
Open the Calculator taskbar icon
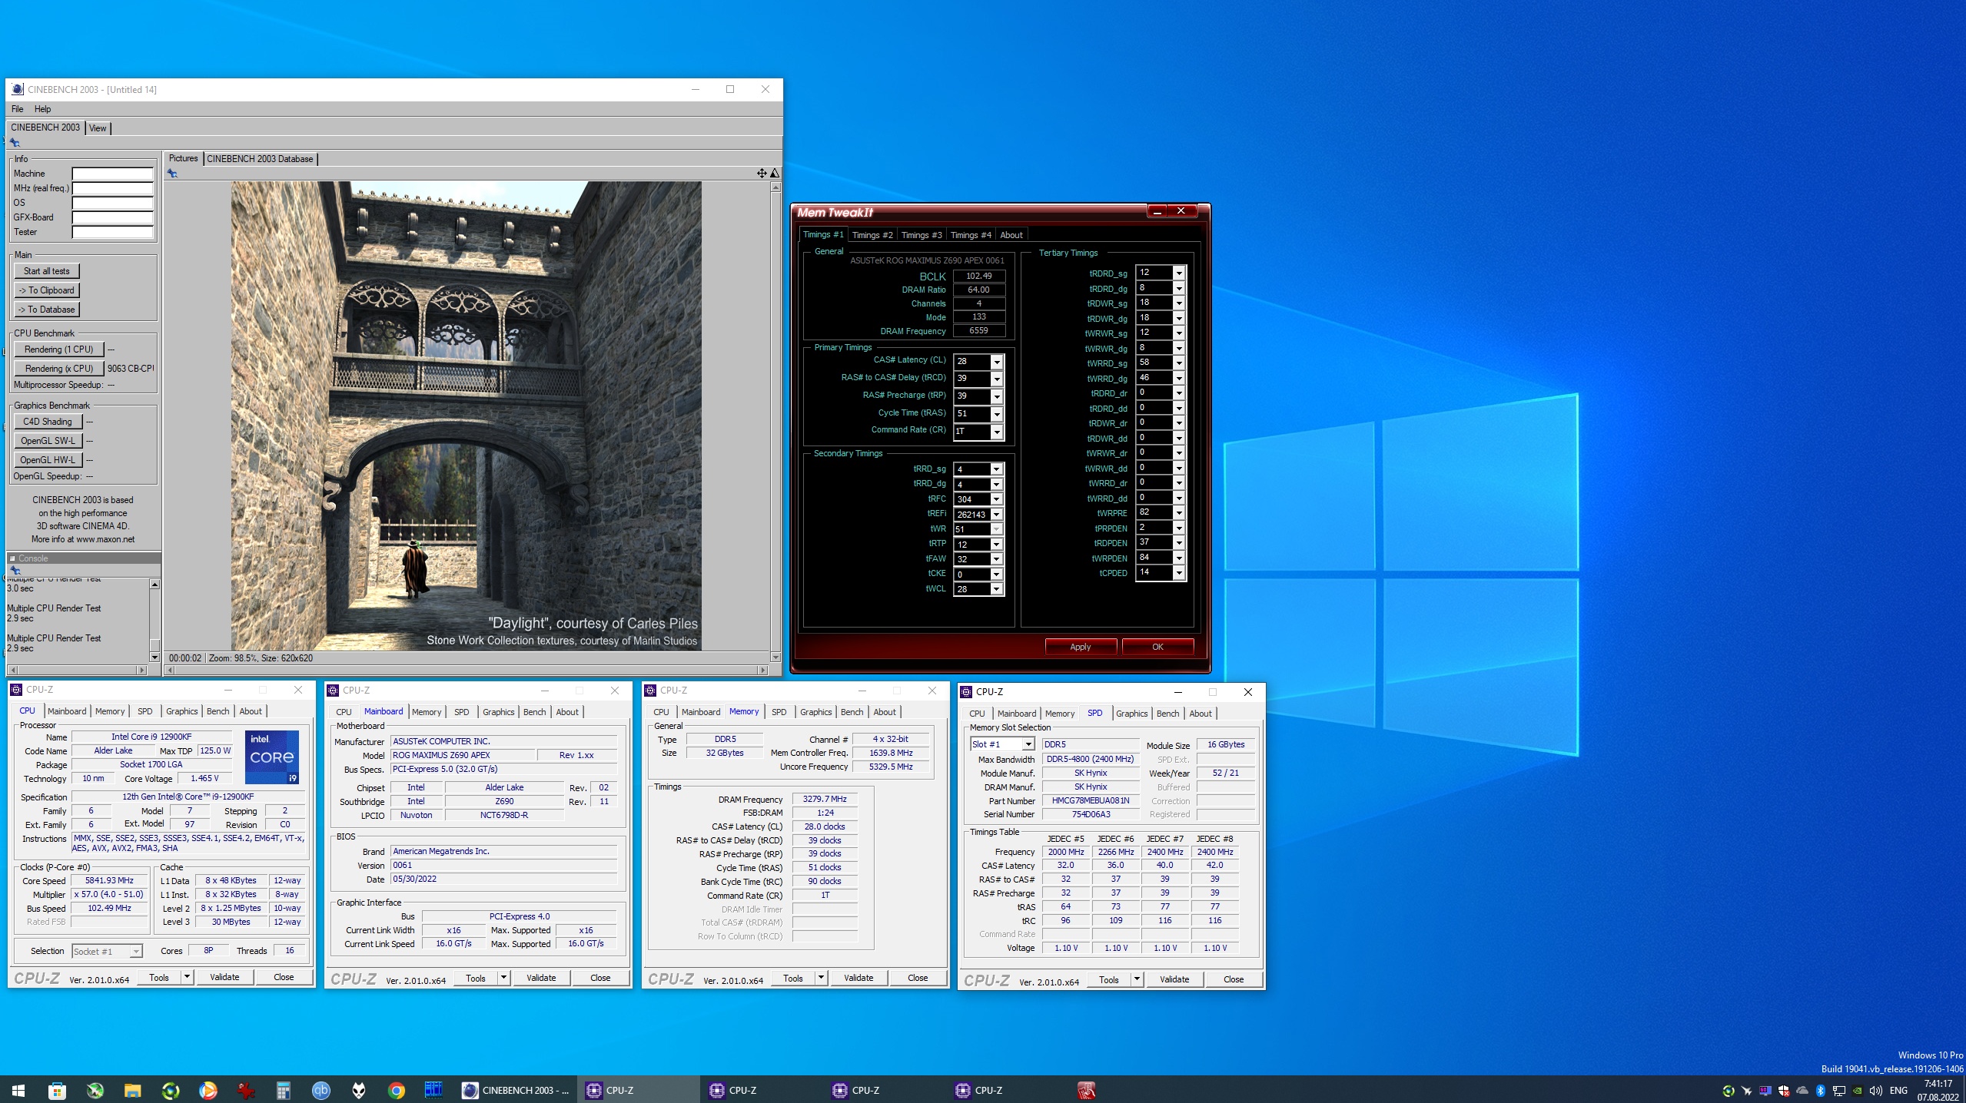pyautogui.click(x=284, y=1090)
